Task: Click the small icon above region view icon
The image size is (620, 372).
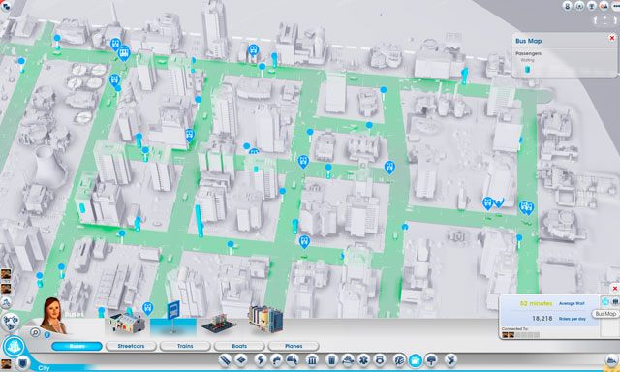Action: tap(6, 303)
